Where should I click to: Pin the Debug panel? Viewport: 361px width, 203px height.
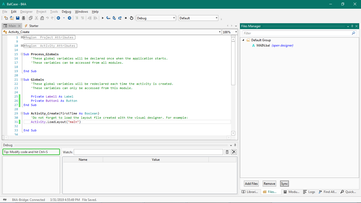[235, 145]
